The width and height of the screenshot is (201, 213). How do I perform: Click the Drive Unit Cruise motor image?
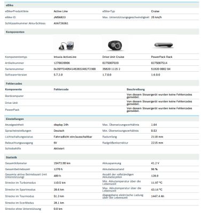(114, 45)
